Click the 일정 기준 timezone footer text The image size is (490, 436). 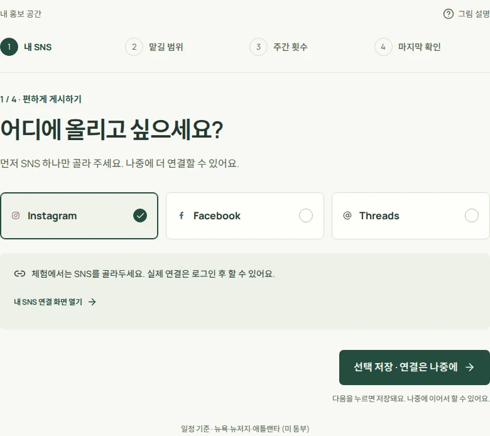point(245,428)
